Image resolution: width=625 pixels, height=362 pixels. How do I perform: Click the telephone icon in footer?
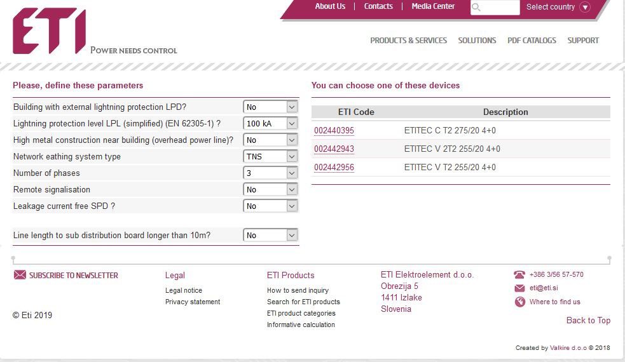coord(519,275)
